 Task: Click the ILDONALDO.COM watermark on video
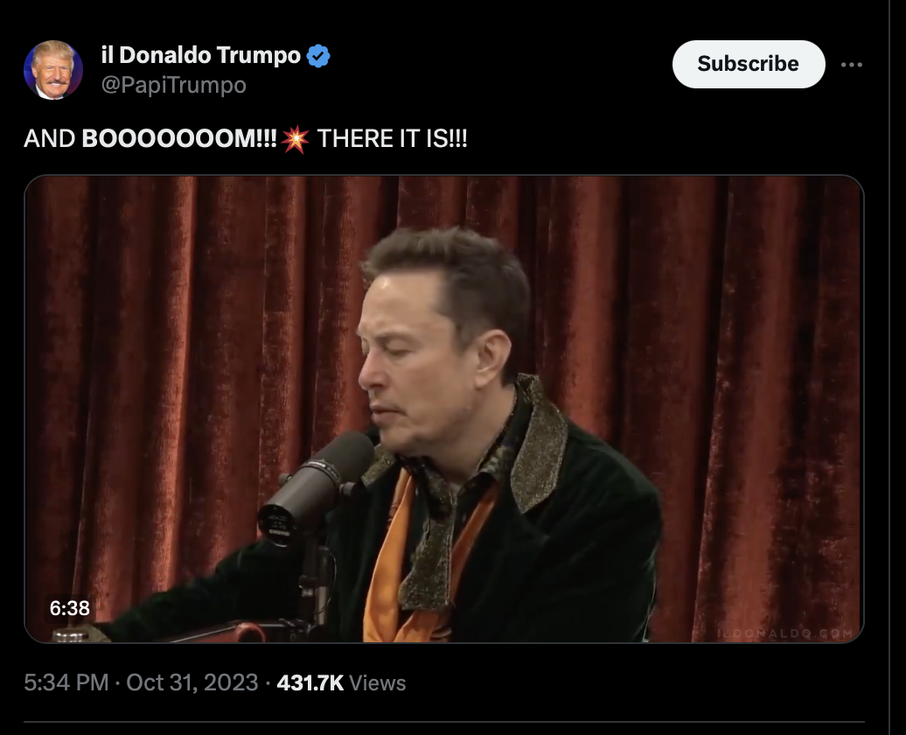click(784, 633)
